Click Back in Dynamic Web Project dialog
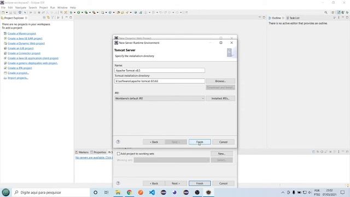 tap(154, 183)
